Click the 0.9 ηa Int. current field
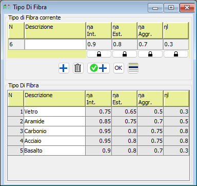 click(99, 44)
